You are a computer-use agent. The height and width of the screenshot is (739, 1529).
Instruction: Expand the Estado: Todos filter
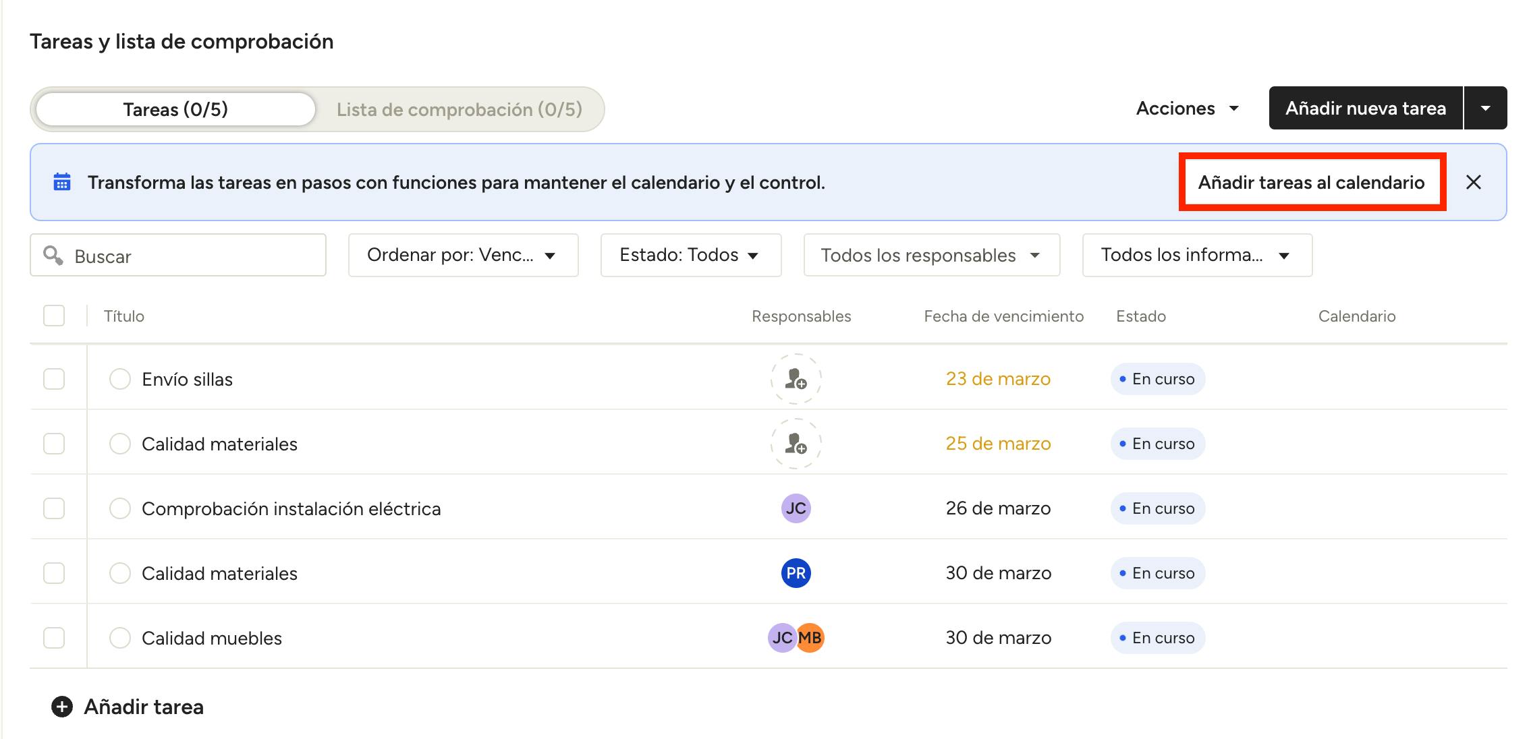tap(690, 255)
